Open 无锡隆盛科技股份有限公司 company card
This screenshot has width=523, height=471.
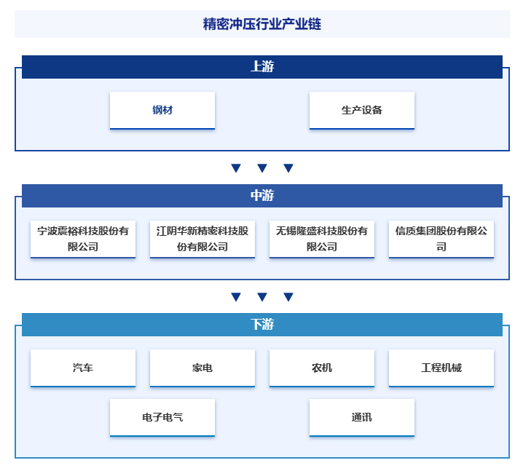tap(322, 239)
